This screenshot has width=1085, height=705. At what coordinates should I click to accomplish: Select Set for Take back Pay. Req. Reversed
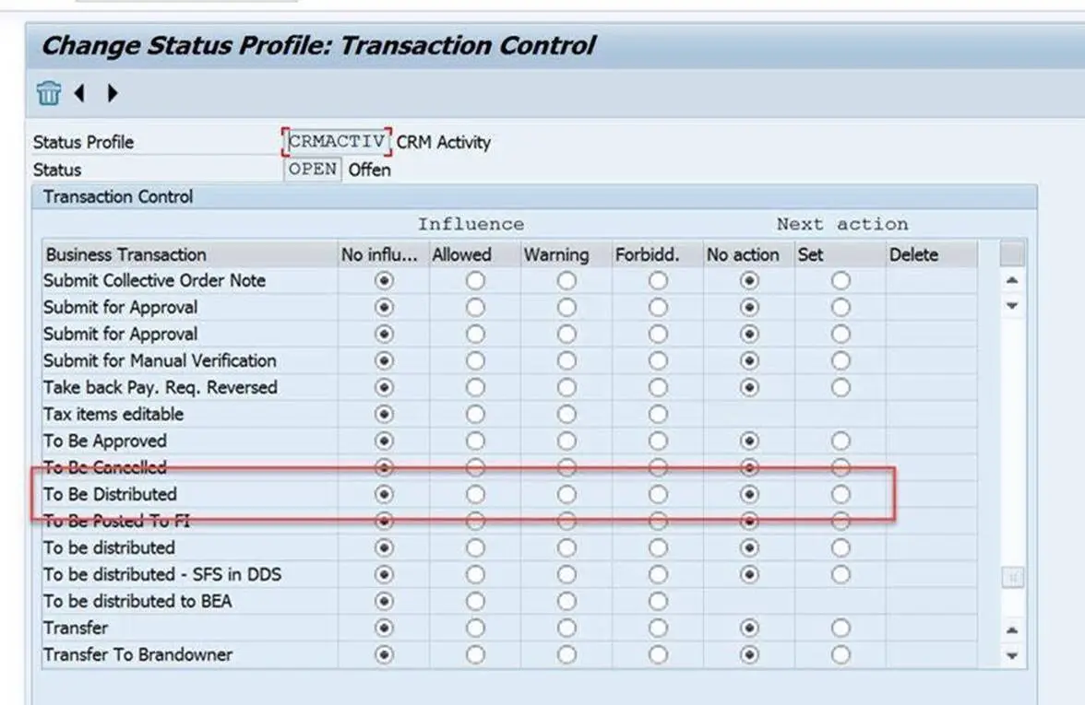tap(841, 387)
